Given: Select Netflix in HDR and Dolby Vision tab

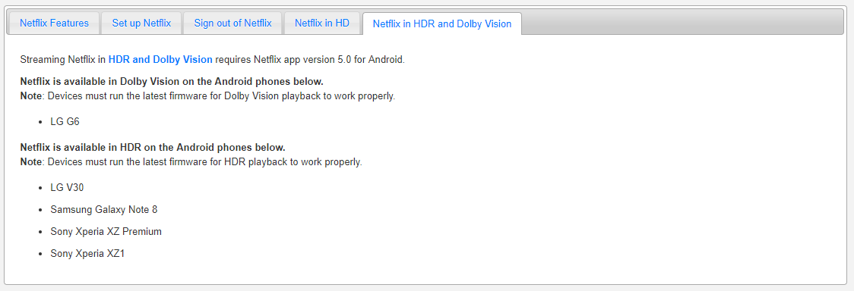Looking at the screenshot, I should tap(441, 24).
